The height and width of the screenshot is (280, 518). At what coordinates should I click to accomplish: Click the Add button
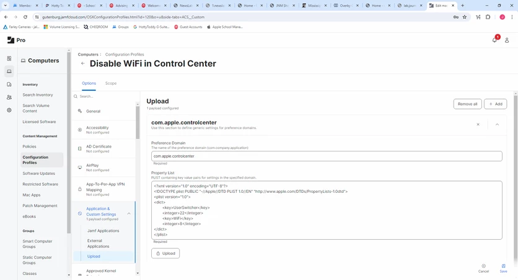coord(495,104)
